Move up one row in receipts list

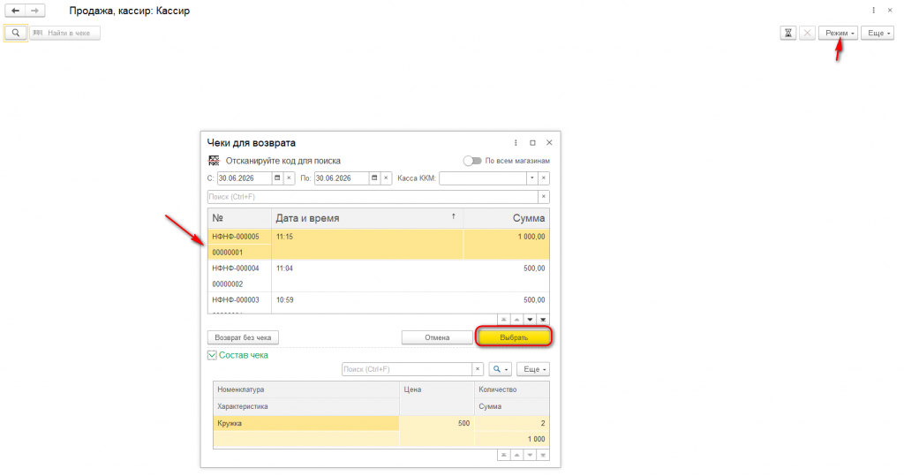(516, 320)
